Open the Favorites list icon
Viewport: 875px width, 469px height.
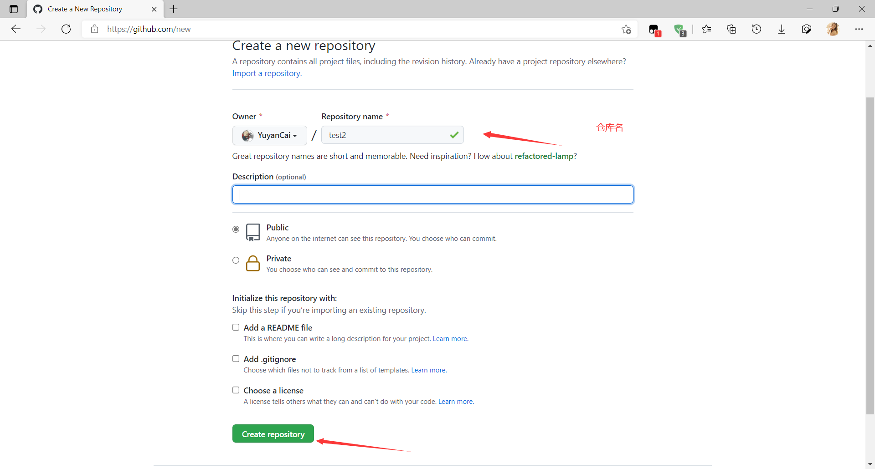click(706, 29)
